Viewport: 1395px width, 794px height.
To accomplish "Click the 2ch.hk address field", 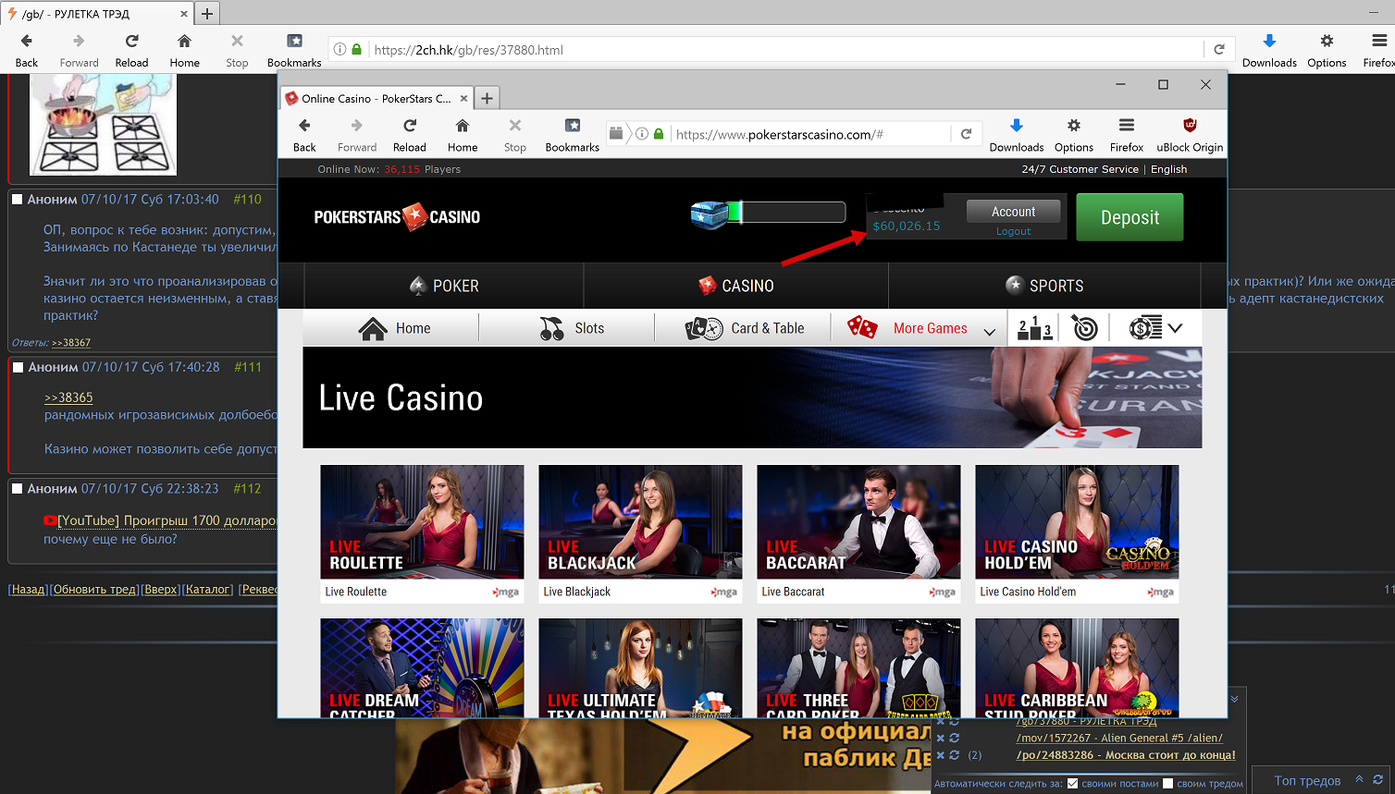I will (x=786, y=50).
